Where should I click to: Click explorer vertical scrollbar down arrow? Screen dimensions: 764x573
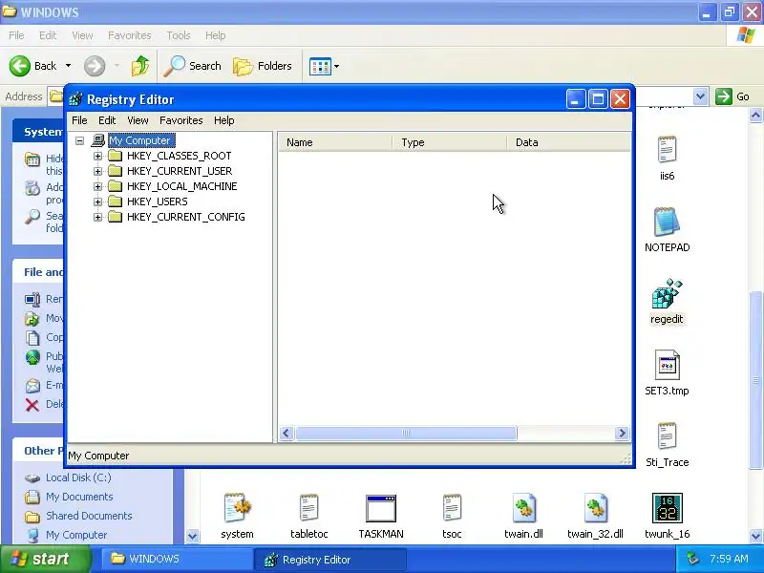coord(755,536)
